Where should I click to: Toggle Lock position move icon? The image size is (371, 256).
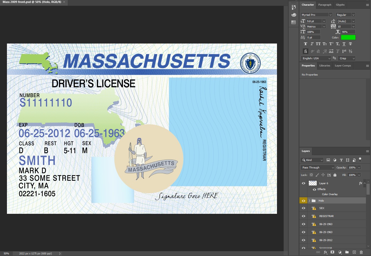coord(323,175)
